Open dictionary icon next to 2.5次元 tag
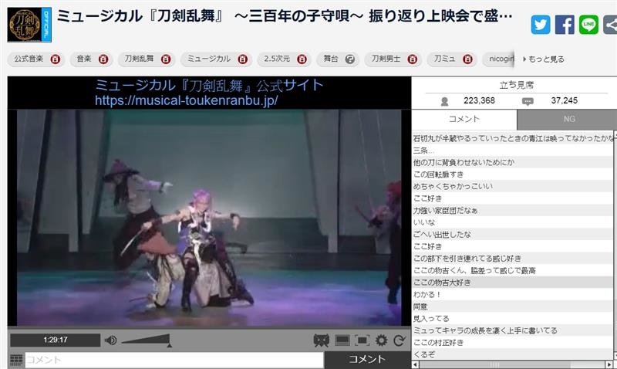Image resolution: width=617 pixels, height=369 pixels. coord(302,59)
